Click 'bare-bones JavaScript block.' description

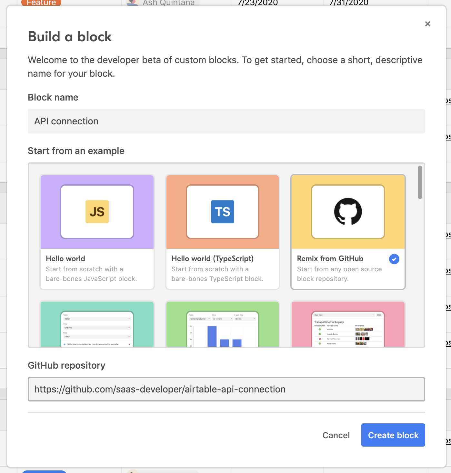point(91,279)
